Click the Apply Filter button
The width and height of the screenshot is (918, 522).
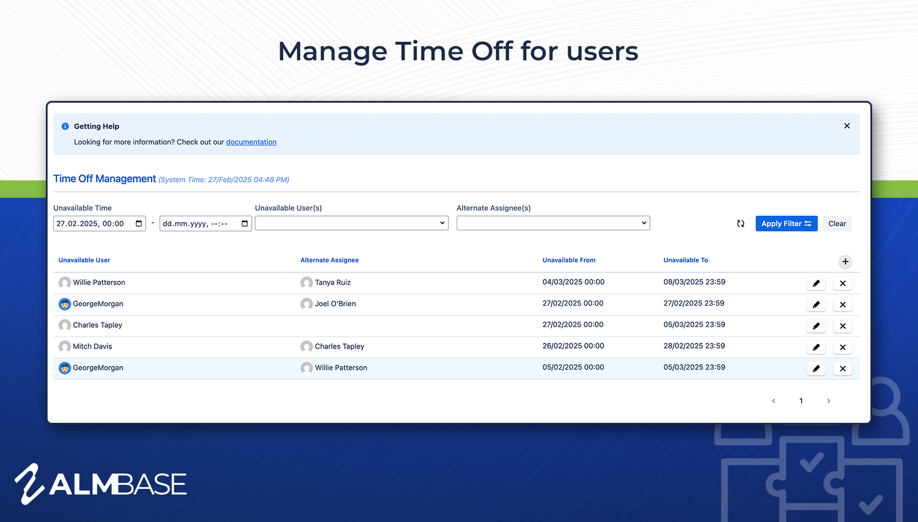coord(786,224)
